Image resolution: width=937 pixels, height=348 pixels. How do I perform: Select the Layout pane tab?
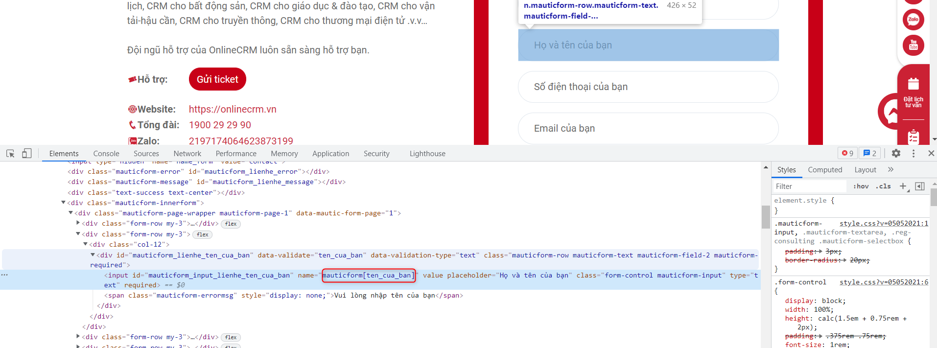pyautogui.click(x=866, y=170)
